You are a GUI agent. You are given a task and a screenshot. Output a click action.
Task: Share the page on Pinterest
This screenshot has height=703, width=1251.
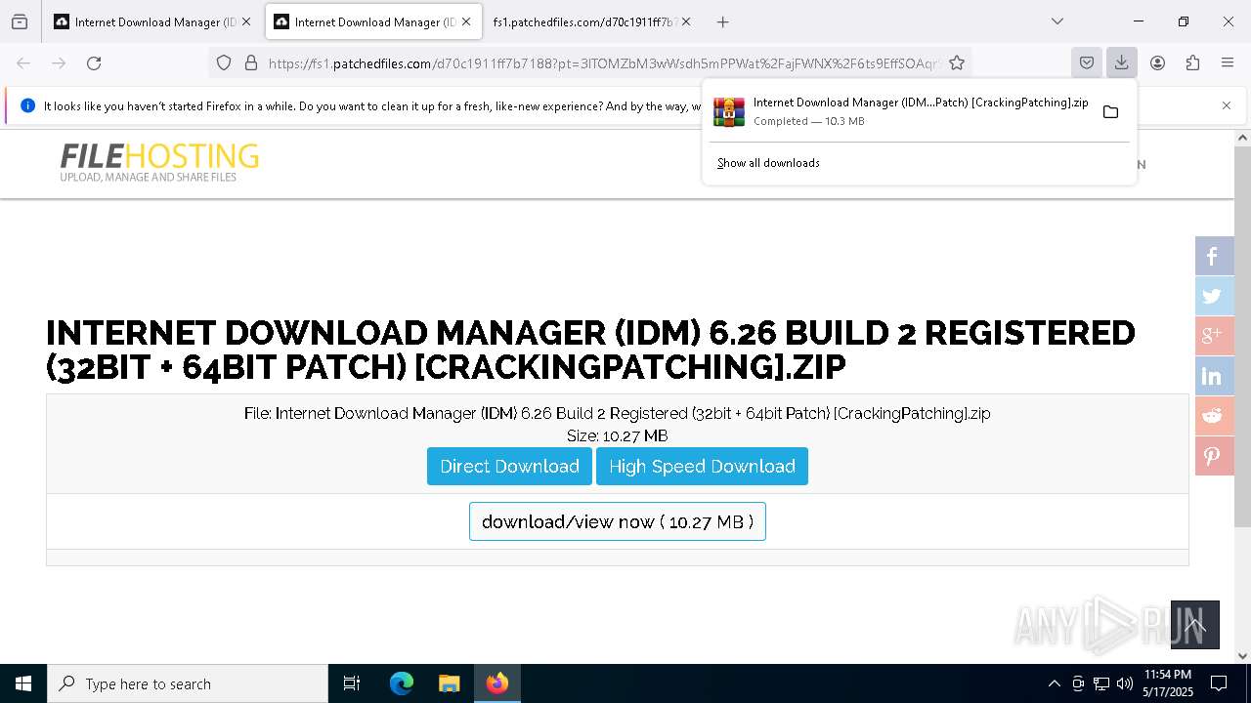pyautogui.click(x=1215, y=456)
